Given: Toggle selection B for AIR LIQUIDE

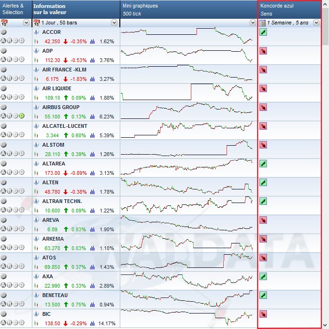Looking at the screenshot, I should coord(9,97).
